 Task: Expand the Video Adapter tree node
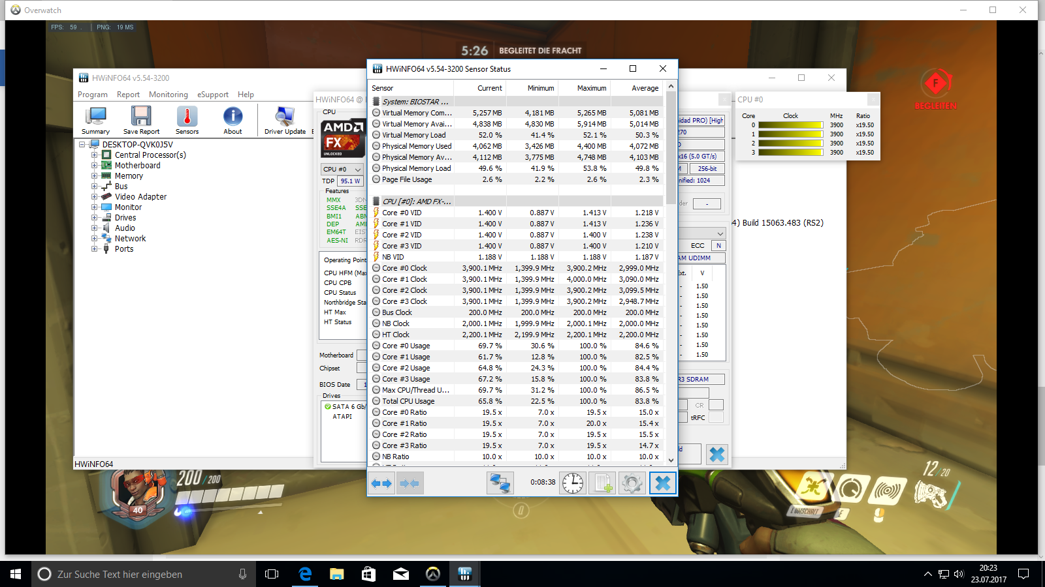point(95,197)
